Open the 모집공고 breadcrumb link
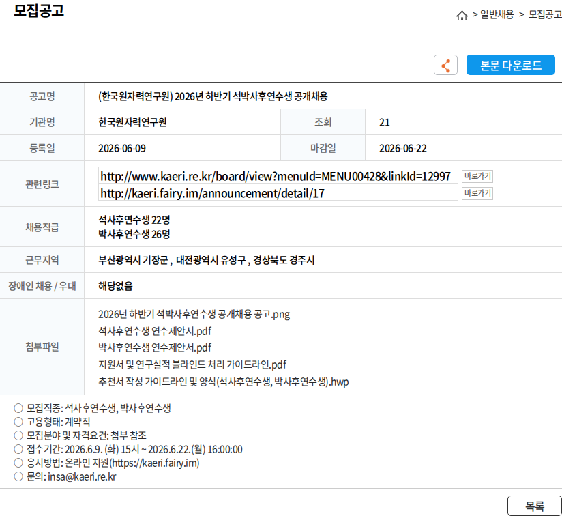This screenshot has width=562, height=516. (x=545, y=14)
